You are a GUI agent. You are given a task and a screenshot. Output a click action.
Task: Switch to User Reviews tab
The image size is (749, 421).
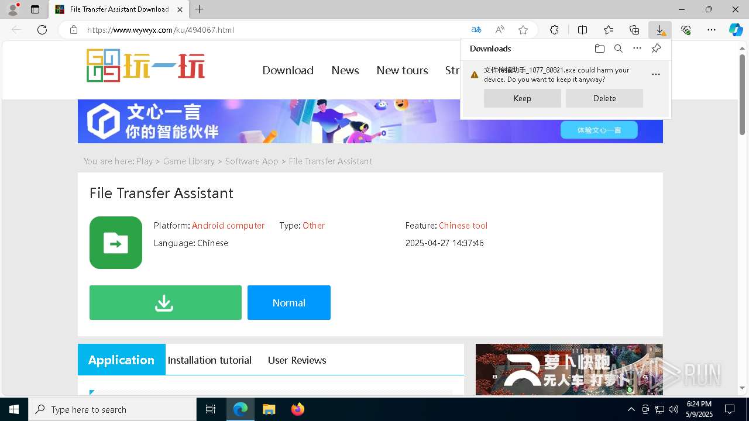point(297,360)
